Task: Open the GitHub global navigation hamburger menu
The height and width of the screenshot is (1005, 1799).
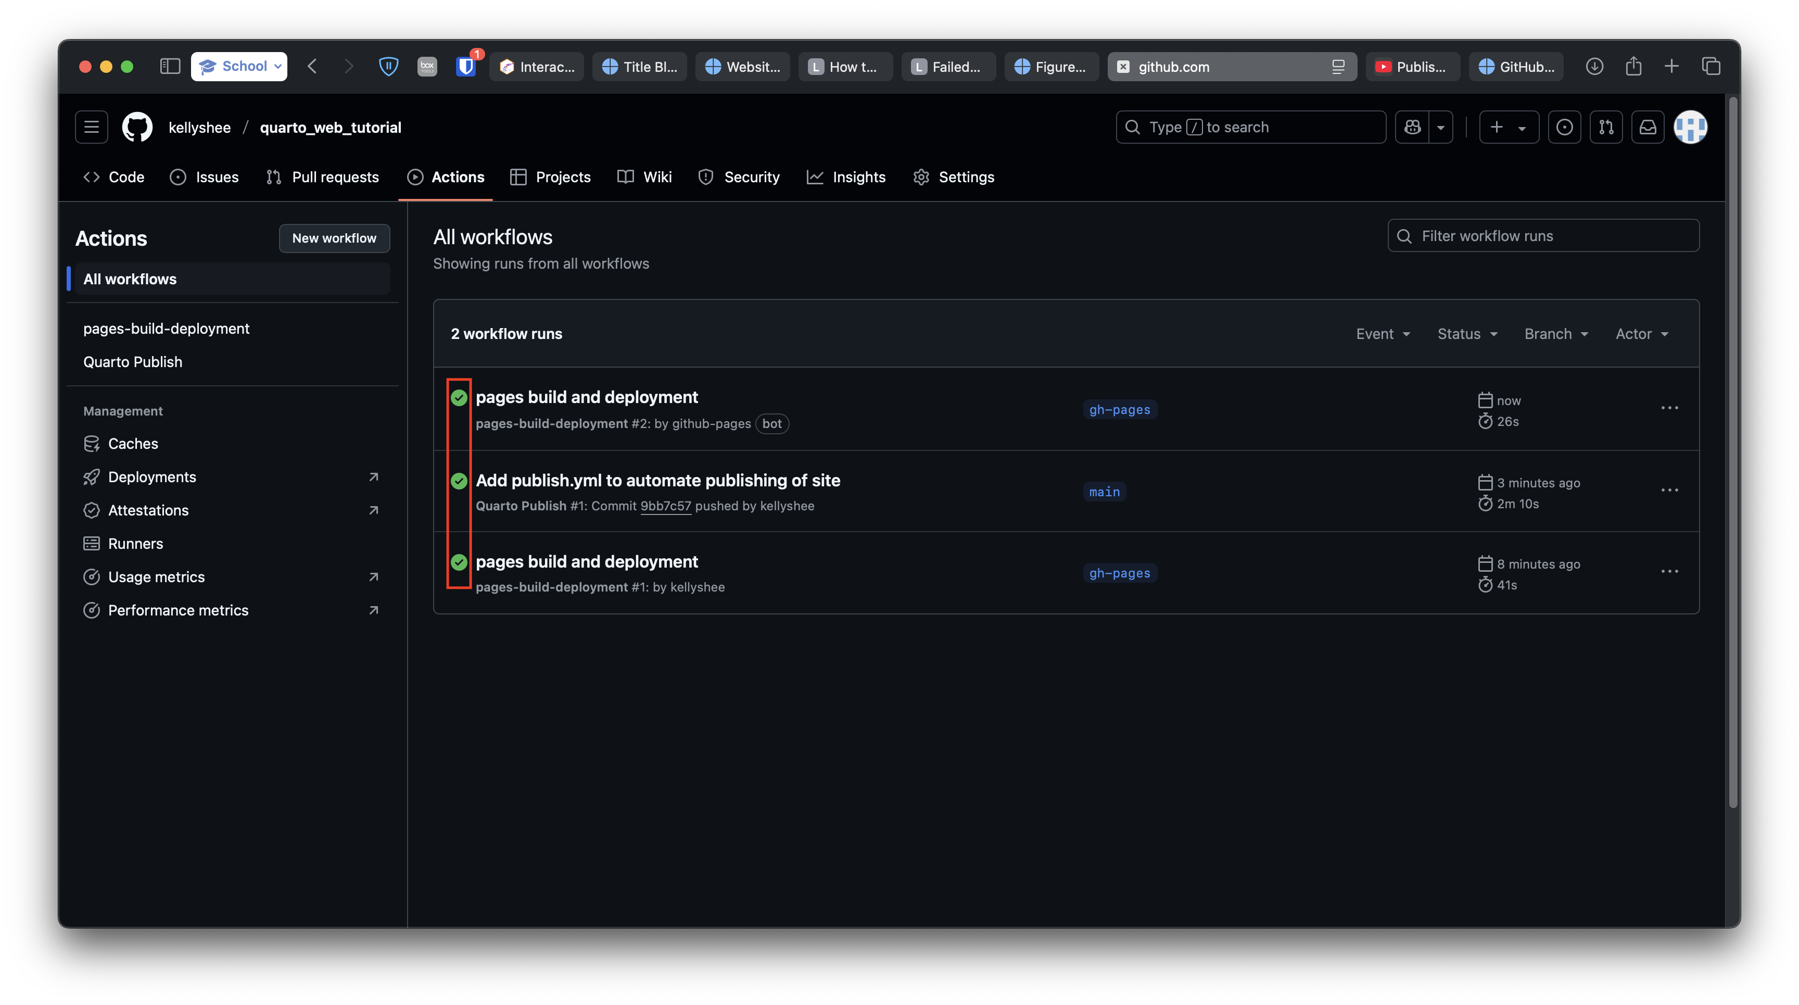Action: click(92, 127)
